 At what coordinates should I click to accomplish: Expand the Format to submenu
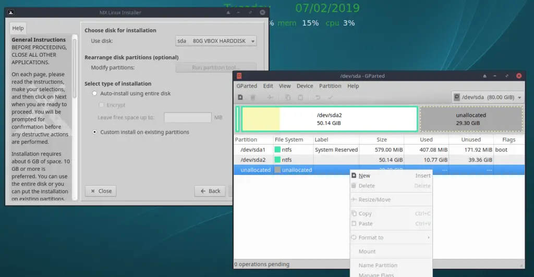[391, 237]
